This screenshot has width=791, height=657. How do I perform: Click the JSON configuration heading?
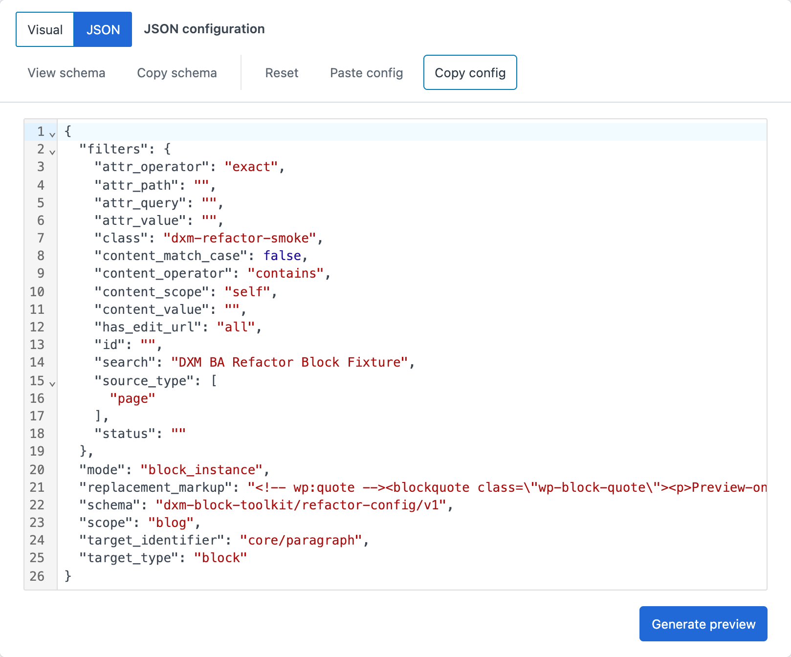204,29
